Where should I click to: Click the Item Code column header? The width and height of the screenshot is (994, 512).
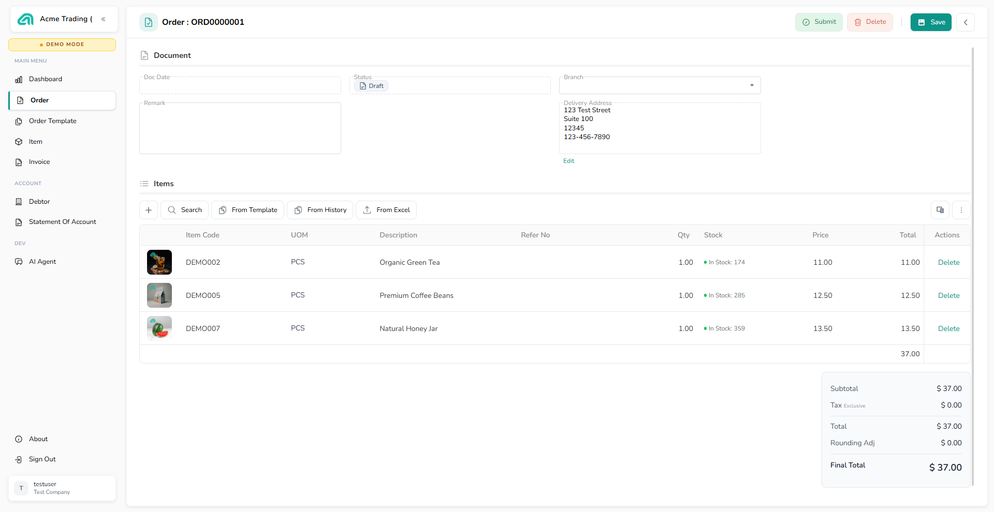point(202,235)
